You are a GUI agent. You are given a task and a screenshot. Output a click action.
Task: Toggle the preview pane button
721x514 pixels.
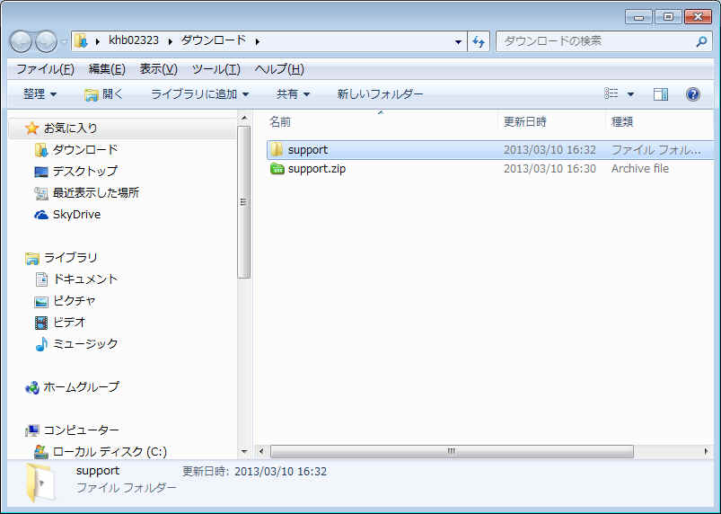click(x=661, y=94)
